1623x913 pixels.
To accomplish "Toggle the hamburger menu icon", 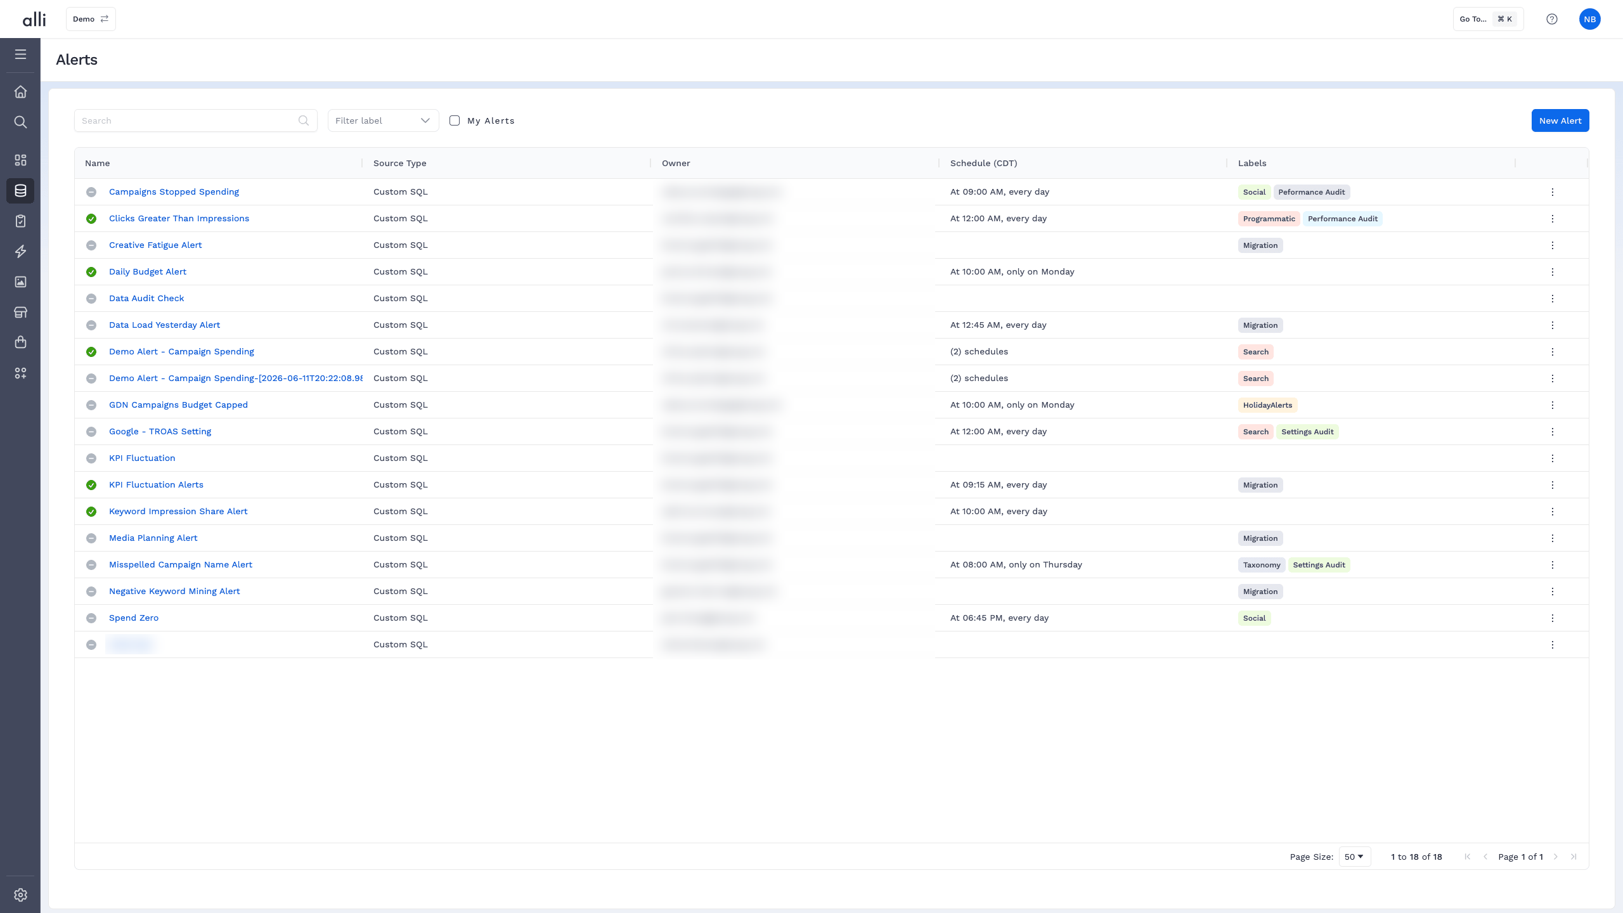I will tap(20, 55).
